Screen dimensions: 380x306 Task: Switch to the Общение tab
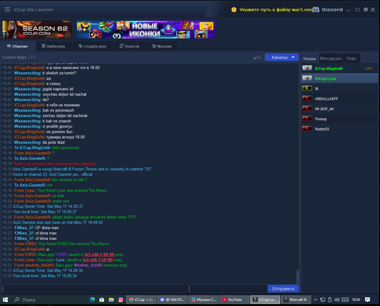click(x=18, y=46)
